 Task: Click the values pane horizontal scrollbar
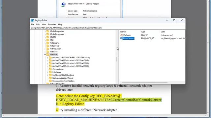[x=145, y=83]
